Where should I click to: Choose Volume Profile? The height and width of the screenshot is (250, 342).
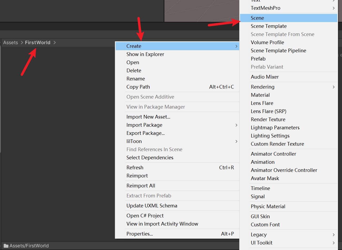tap(289, 42)
